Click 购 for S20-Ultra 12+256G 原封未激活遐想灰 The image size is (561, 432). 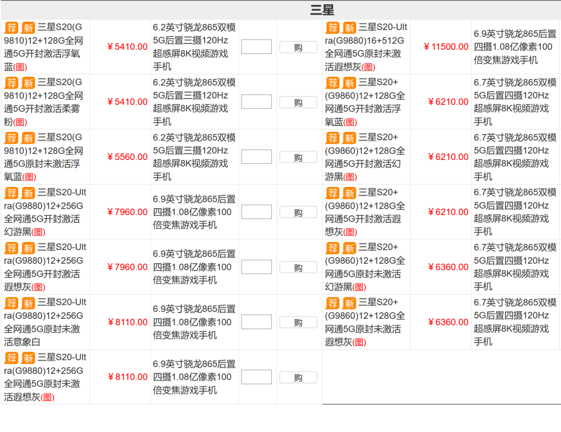(x=298, y=377)
